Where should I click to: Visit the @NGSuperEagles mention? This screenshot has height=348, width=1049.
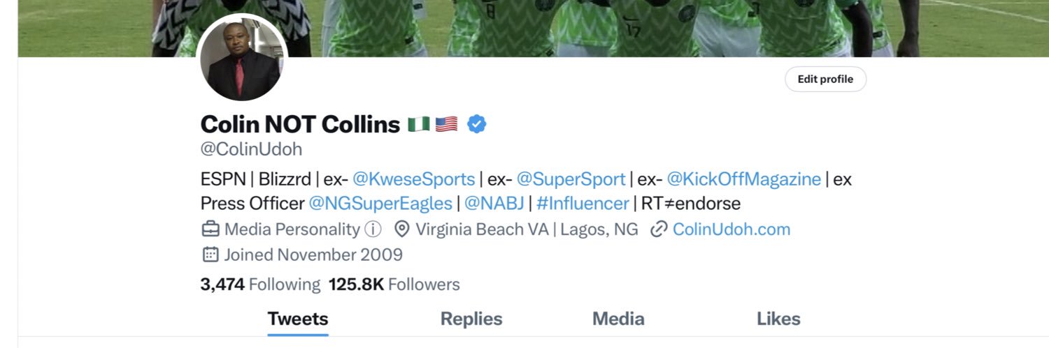380,204
